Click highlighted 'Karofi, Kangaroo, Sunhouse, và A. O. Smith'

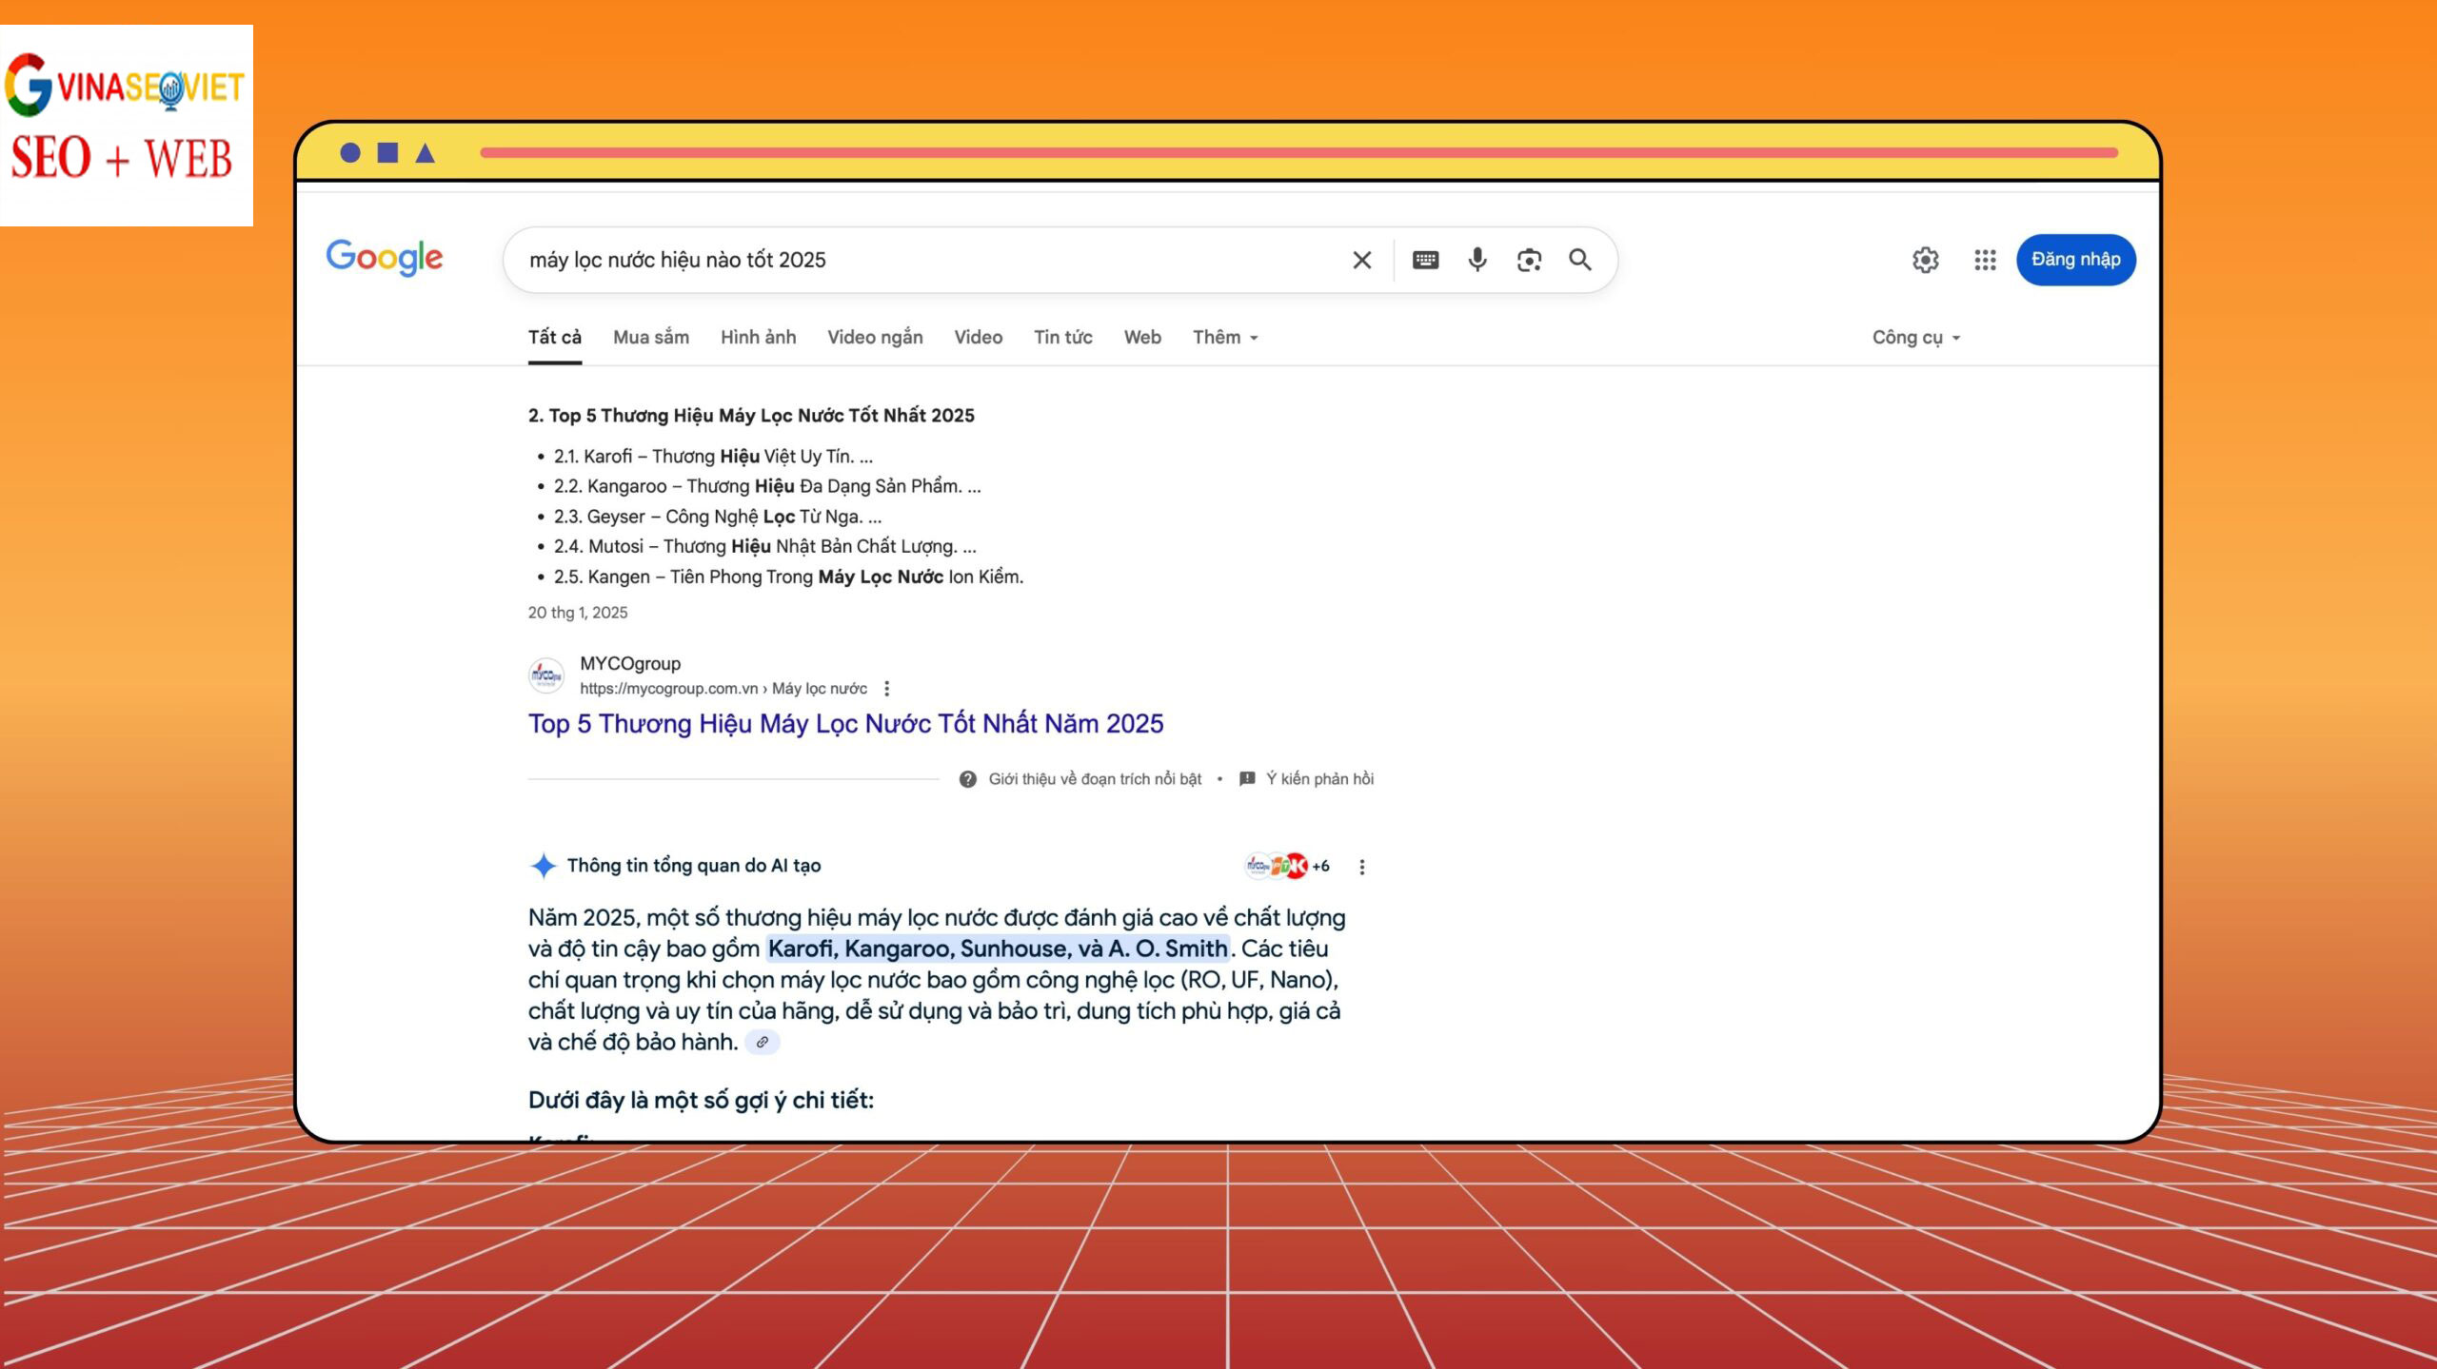[x=998, y=949]
